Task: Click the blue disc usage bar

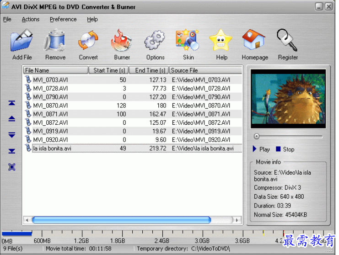Action: point(17,234)
